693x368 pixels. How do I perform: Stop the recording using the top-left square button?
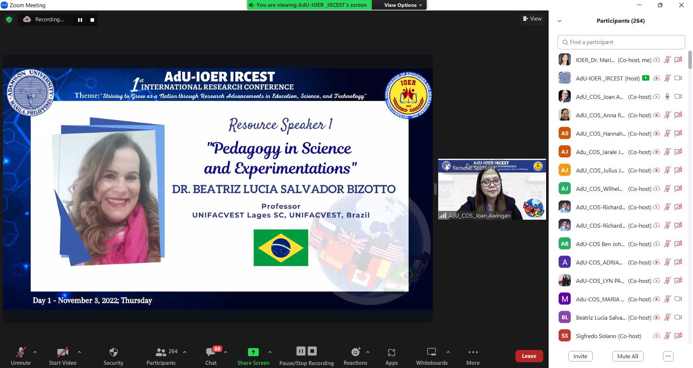92,20
